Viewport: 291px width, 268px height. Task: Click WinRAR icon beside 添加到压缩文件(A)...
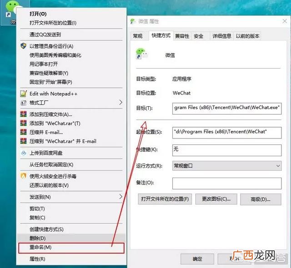(23, 114)
